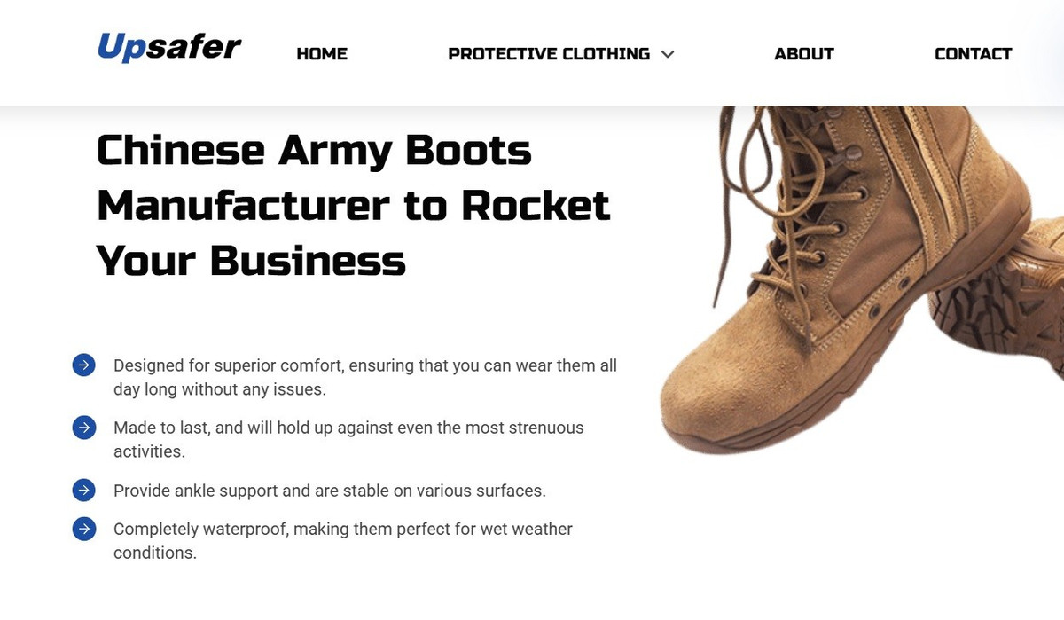Viewport: 1064px width, 620px height.
Task: Open the PROTECTIVE CLOTHING menu
Action: (x=549, y=54)
